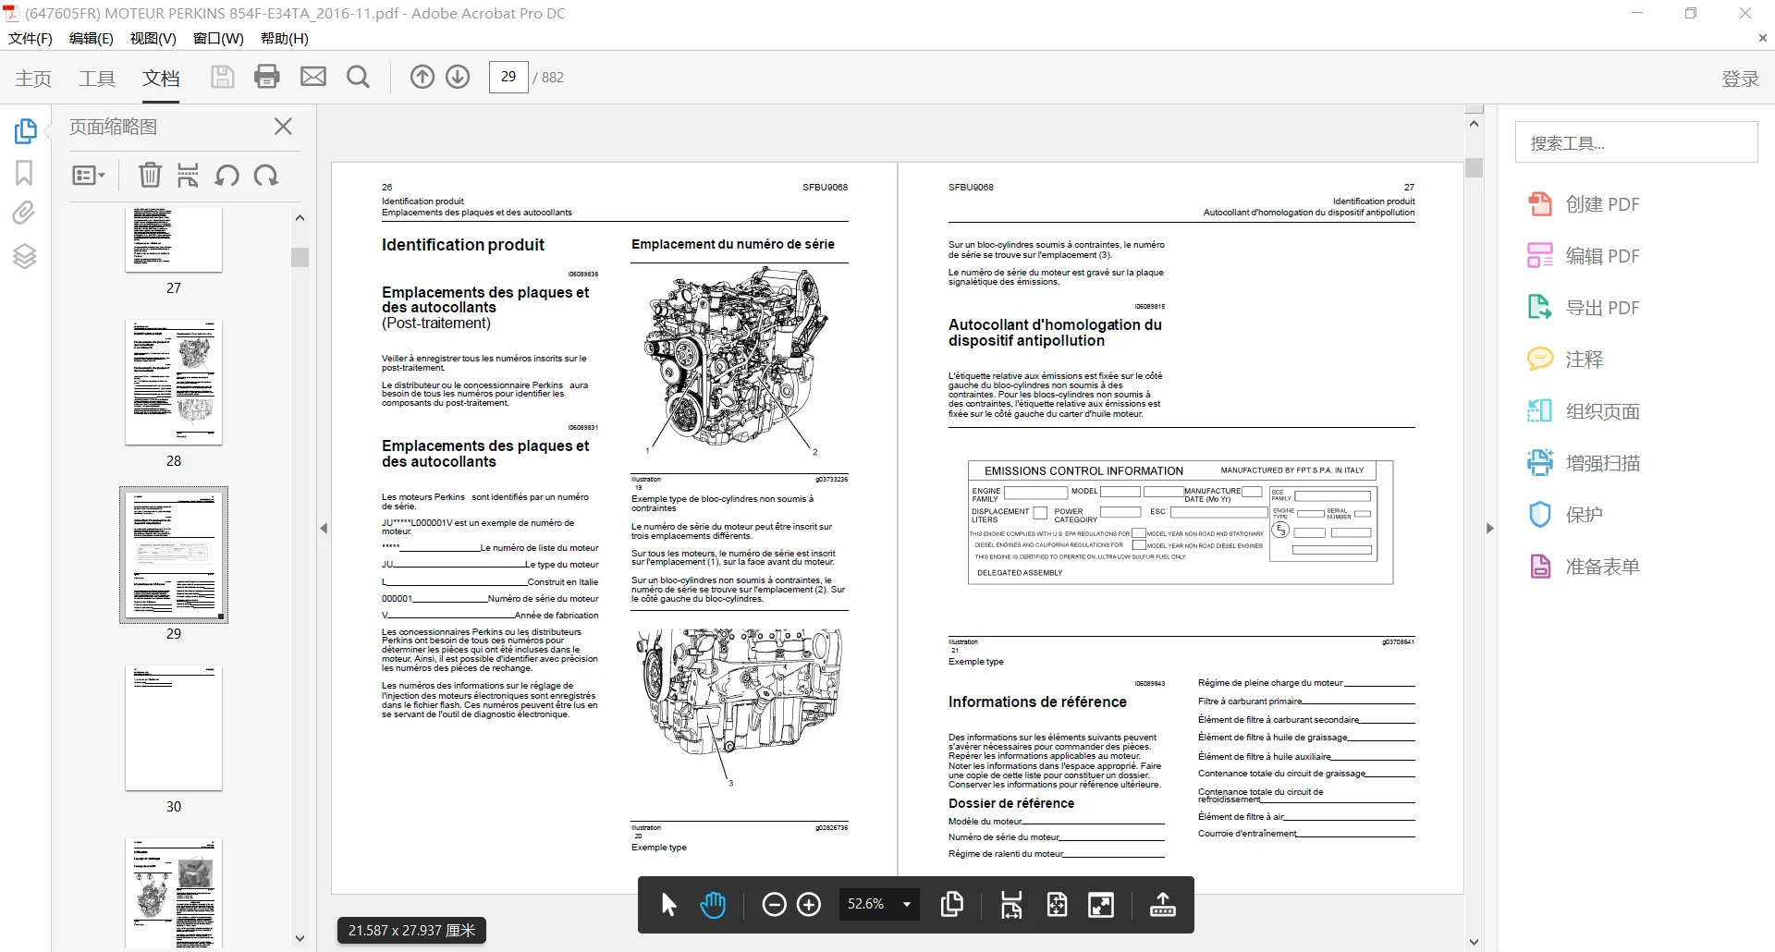This screenshot has width=1775, height=952.
Task: Select the page 30 thumbnail
Action: pyautogui.click(x=174, y=727)
